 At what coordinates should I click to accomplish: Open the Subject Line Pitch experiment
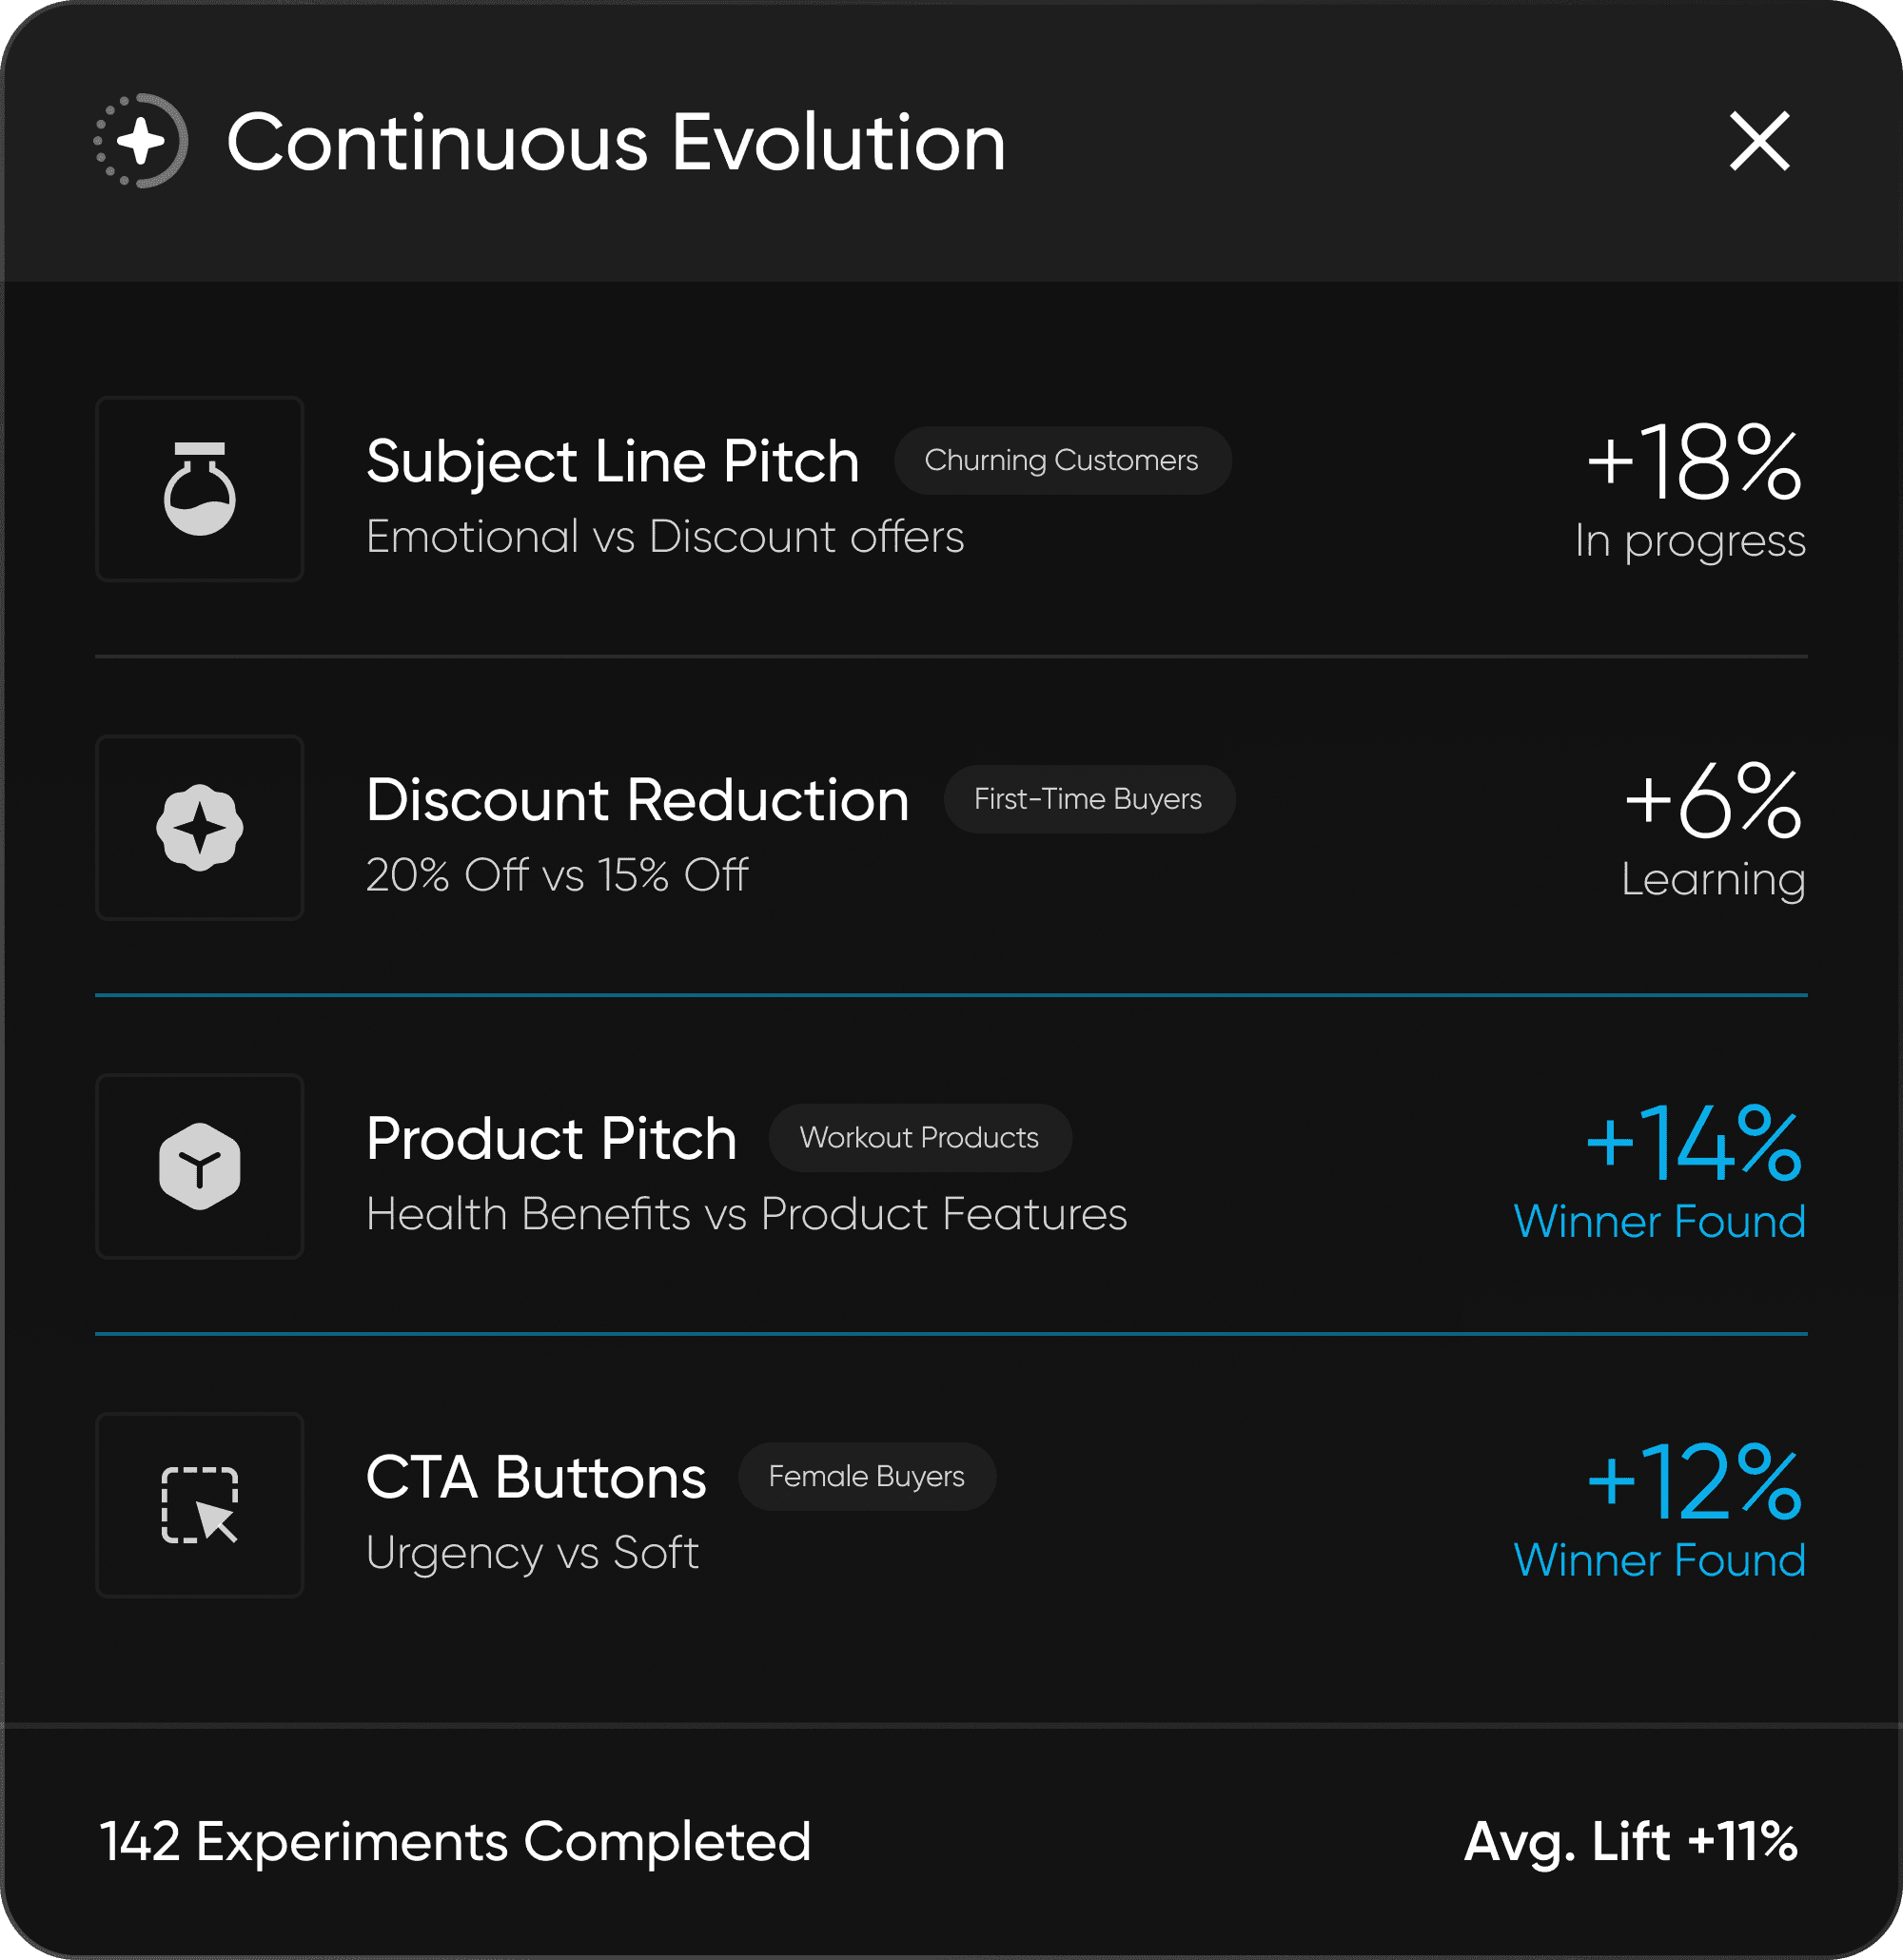coord(612,461)
